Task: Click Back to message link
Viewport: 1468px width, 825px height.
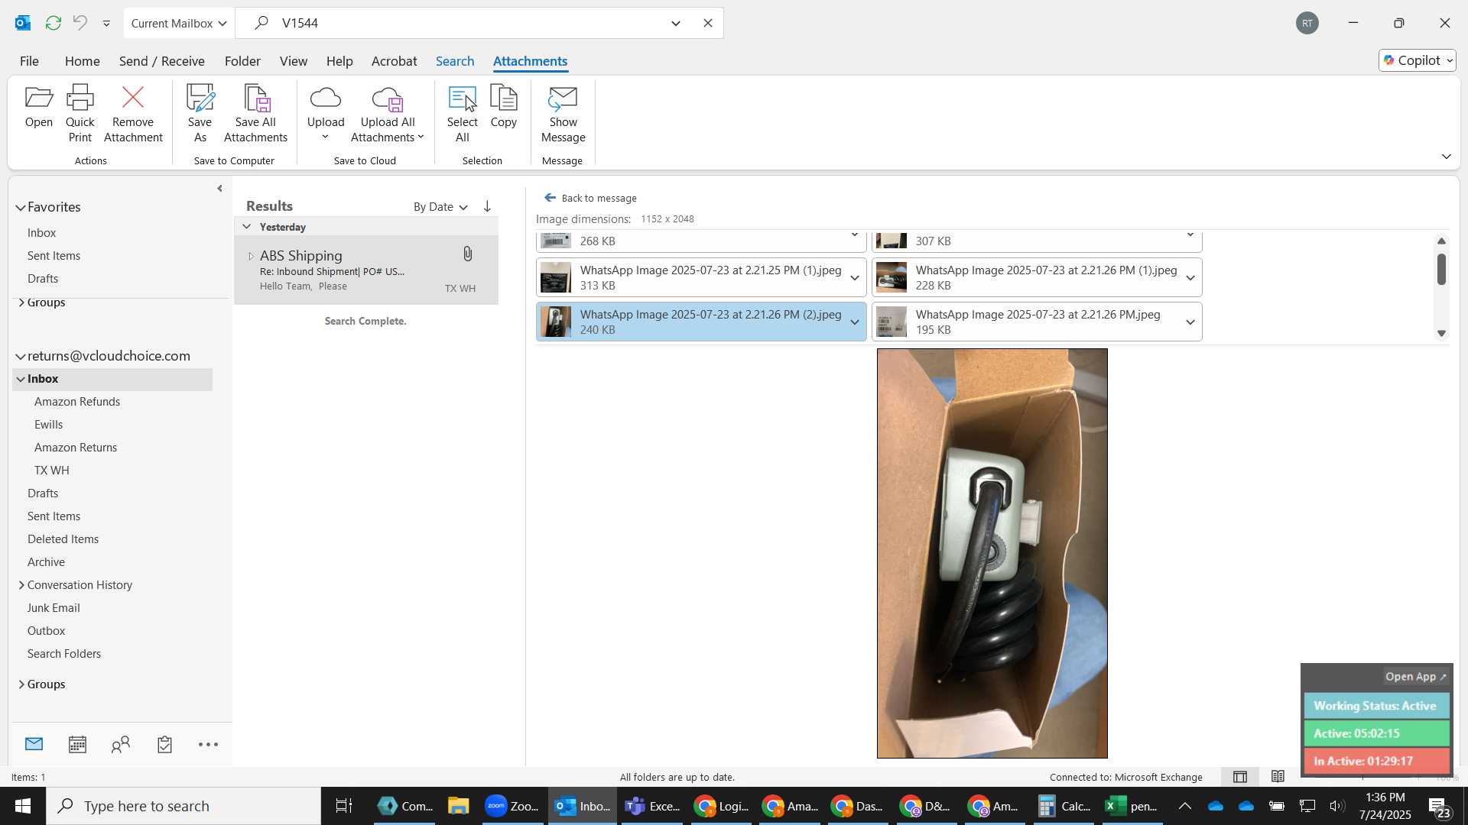Action: pos(590,198)
